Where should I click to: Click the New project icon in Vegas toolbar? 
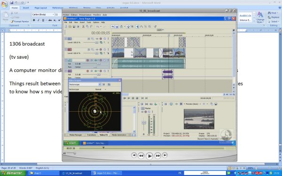[x=66, y=27]
